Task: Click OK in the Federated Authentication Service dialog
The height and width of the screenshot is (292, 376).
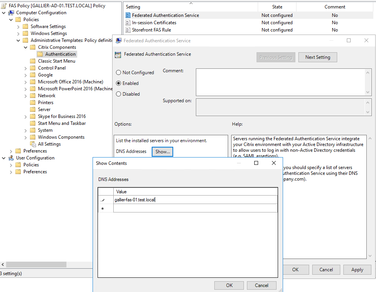Action: point(295,270)
